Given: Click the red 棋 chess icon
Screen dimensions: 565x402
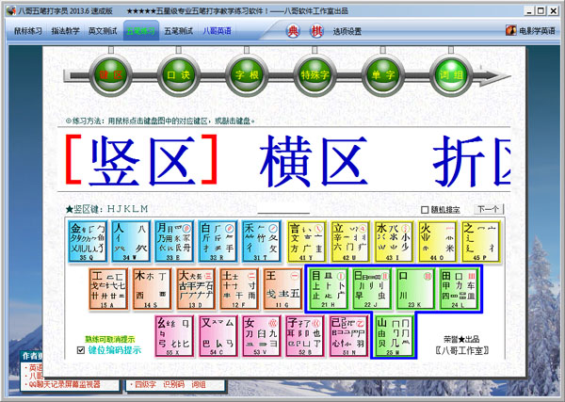Looking at the screenshot, I should 316,31.
